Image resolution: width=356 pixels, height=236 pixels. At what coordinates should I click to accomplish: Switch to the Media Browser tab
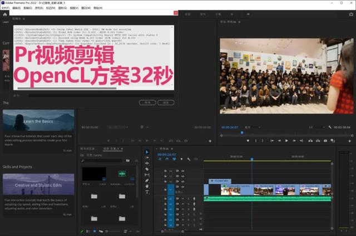pyautogui.click(x=87, y=149)
